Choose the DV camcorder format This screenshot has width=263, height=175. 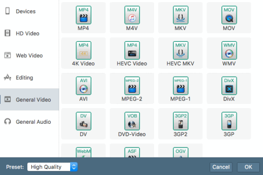pos(84,124)
